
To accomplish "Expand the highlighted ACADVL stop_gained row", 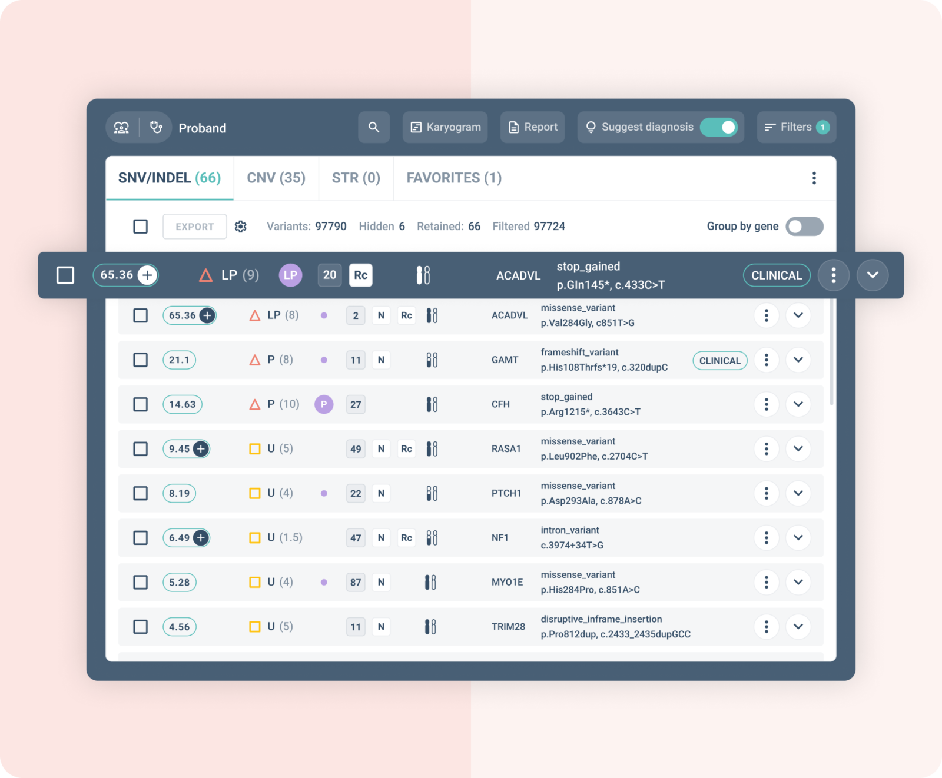I will tap(873, 275).
